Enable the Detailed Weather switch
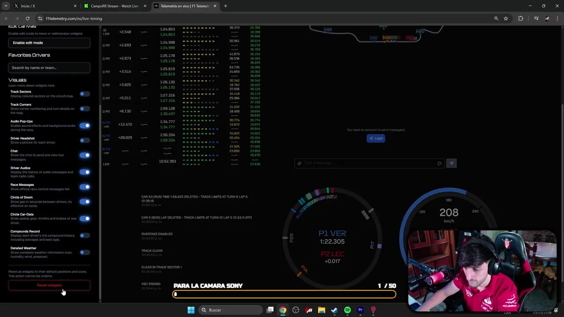564x317 pixels. (85, 252)
